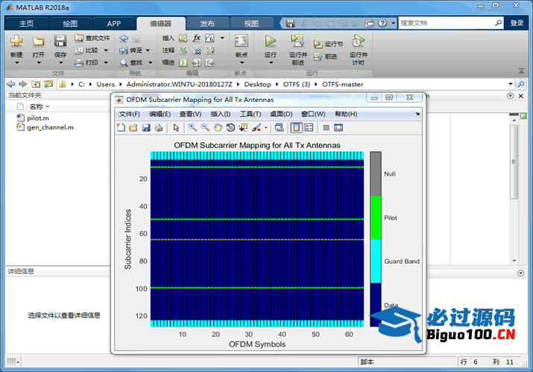Open the Run (运行) dropdown arrow
Image resolution: width=533 pixels, height=372 pixels.
[x=271, y=63]
